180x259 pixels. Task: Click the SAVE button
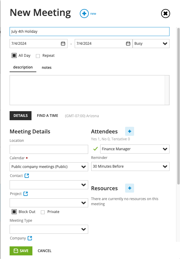pos(21,251)
